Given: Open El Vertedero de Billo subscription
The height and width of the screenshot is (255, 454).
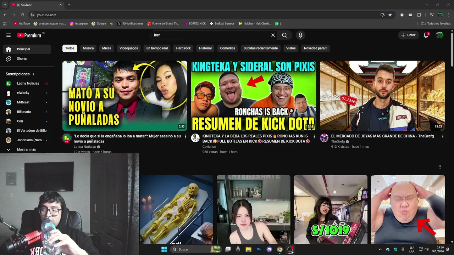Looking at the screenshot, I should [x=27, y=131].
